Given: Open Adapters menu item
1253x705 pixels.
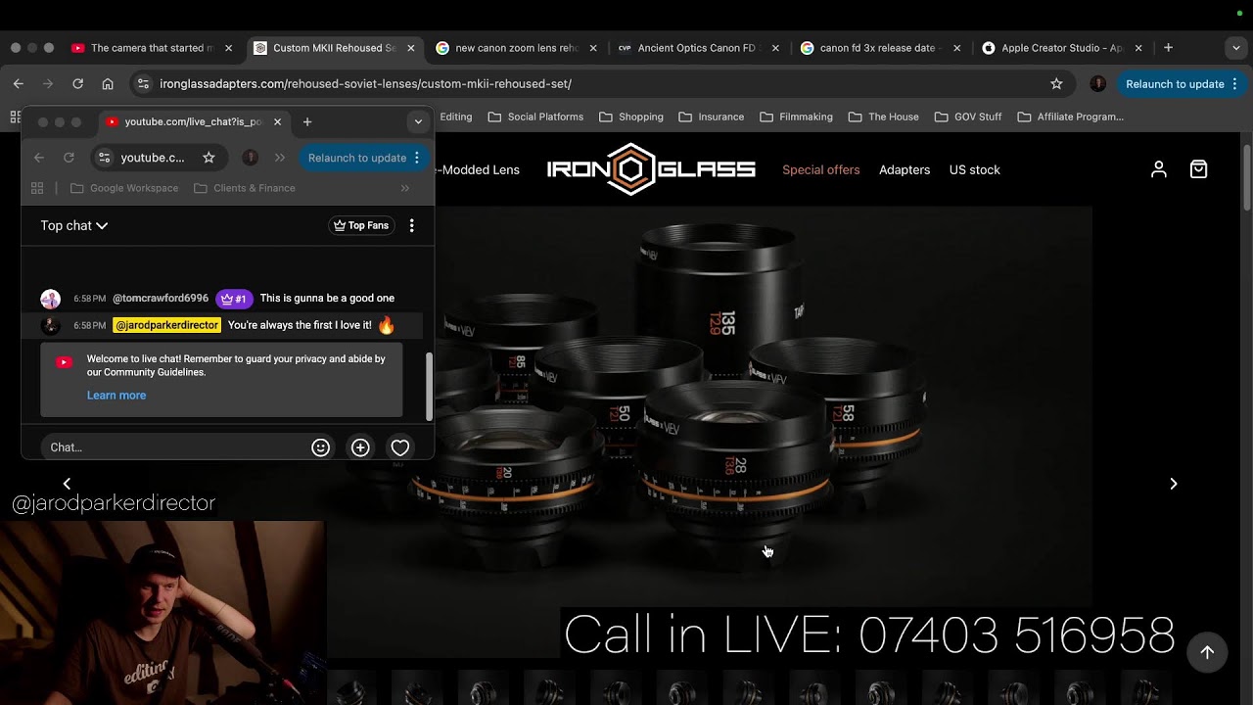Looking at the screenshot, I should 905,169.
